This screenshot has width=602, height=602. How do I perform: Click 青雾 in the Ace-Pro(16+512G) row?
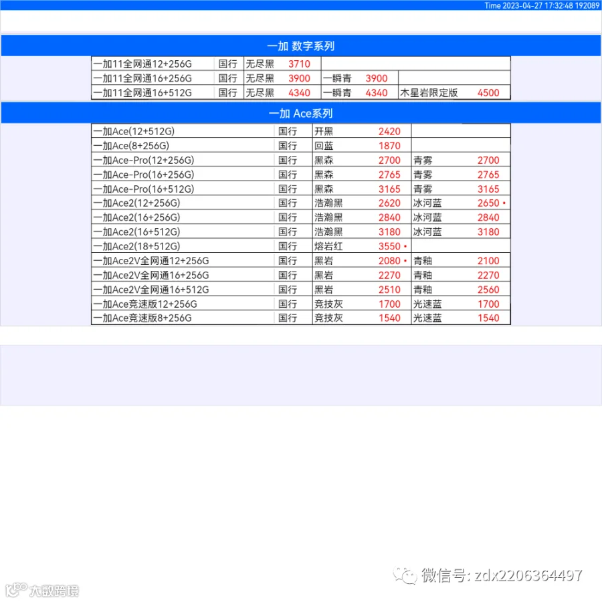pos(423,189)
